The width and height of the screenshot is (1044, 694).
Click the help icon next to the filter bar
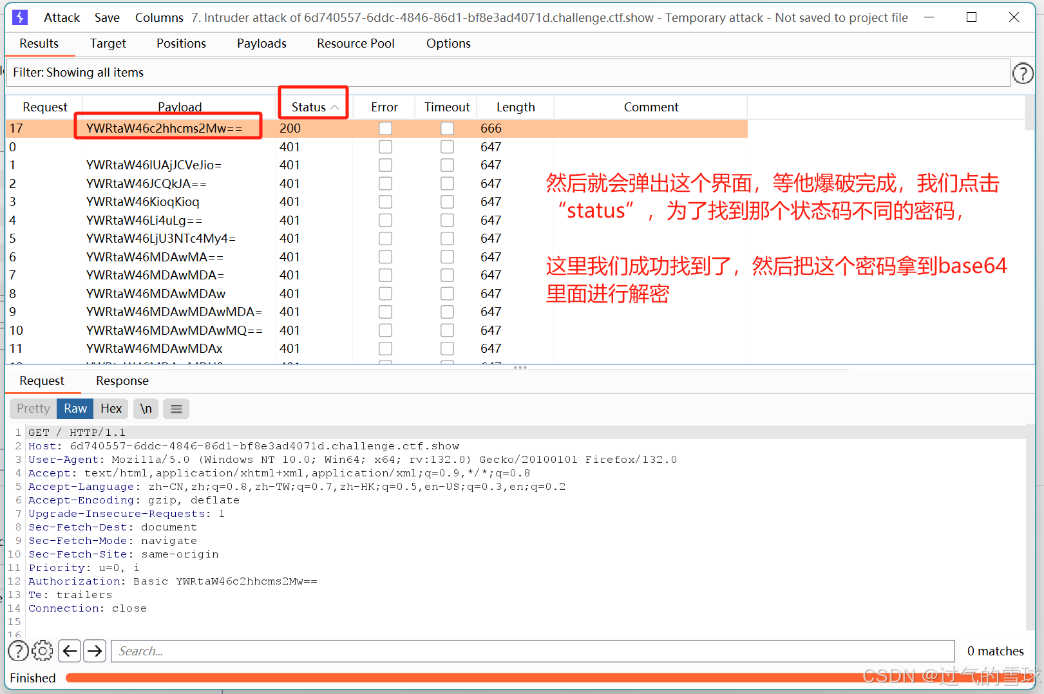(x=1023, y=73)
